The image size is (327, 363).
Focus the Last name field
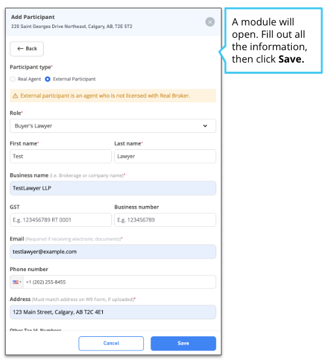pos(165,156)
